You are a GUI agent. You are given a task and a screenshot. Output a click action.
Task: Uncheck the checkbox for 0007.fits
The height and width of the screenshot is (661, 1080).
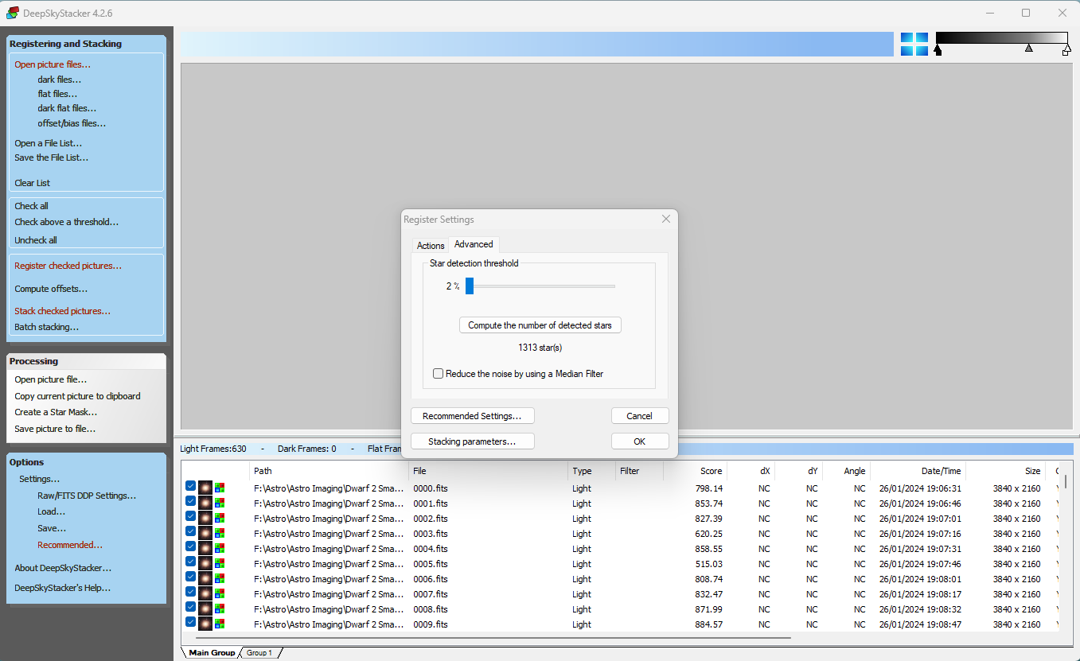click(191, 591)
